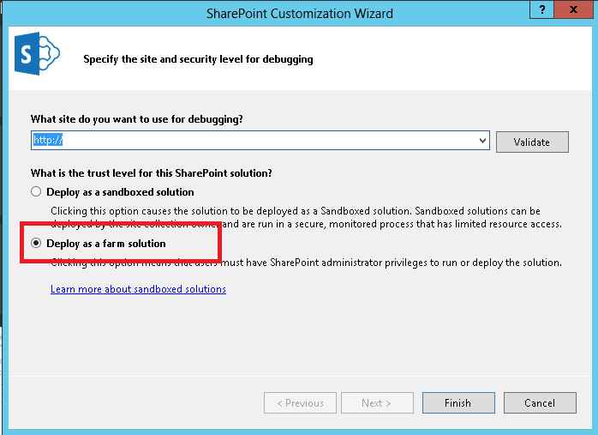
Task: Cancel the wizard
Action: [x=540, y=403]
